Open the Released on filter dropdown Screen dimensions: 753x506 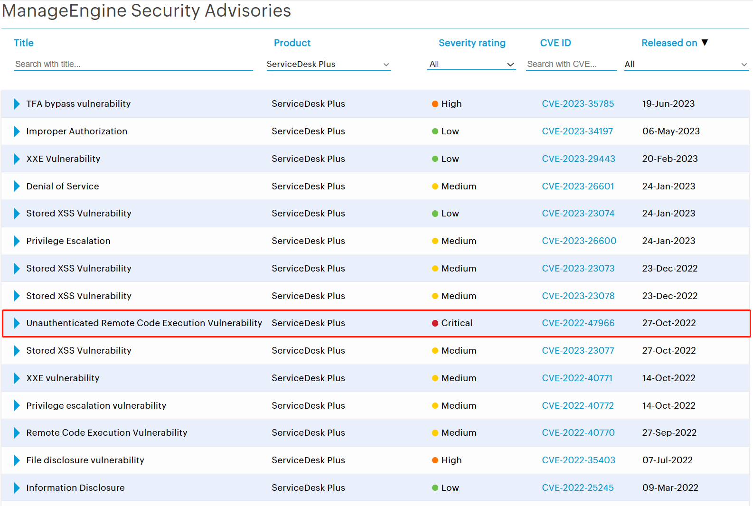pyautogui.click(x=686, y=64)
